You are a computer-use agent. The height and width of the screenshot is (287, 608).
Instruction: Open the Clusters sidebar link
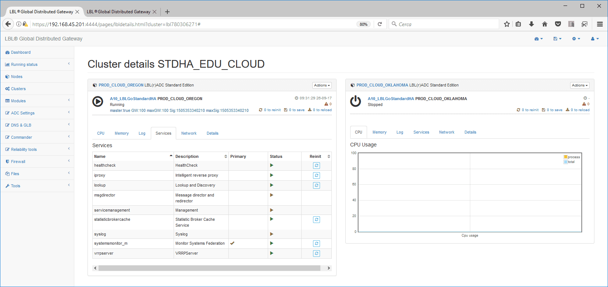(x=37, y=89)
